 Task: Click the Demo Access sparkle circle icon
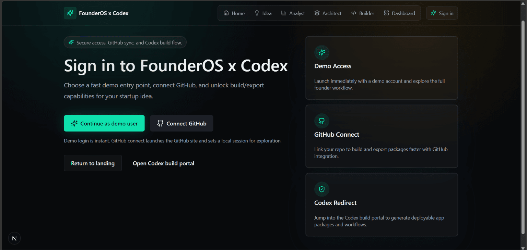pos(322,52)
